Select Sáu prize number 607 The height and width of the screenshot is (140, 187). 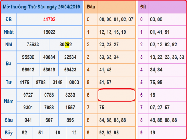pos(49,120)
